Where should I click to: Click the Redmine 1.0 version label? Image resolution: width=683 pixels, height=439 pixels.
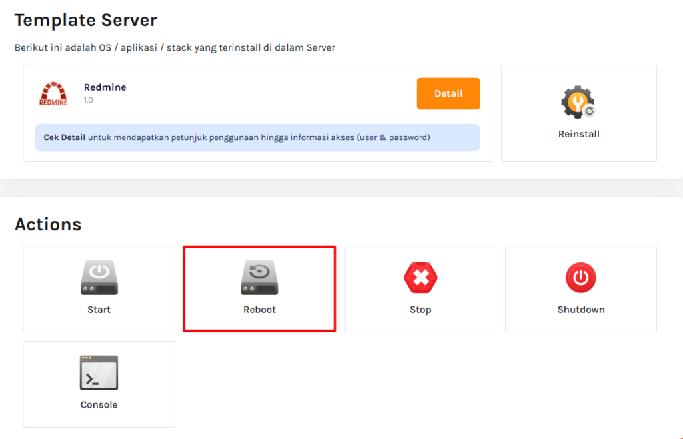[87, 98]
